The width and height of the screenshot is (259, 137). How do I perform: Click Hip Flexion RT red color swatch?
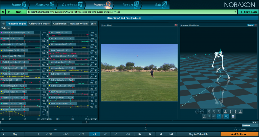(x=2, y=38)
